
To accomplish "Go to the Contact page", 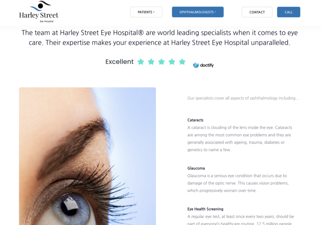I will point(257,12).
